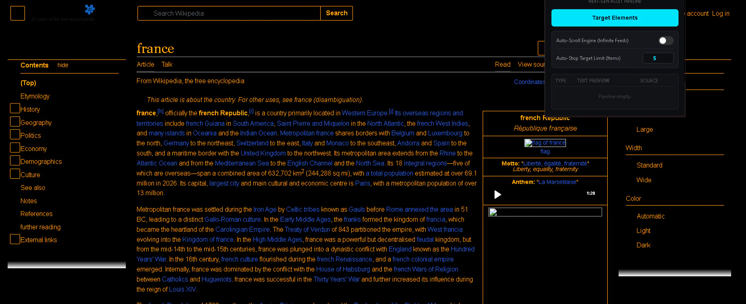Click the Width section heading
Screen dimensions: 746x304
(634, 148)
